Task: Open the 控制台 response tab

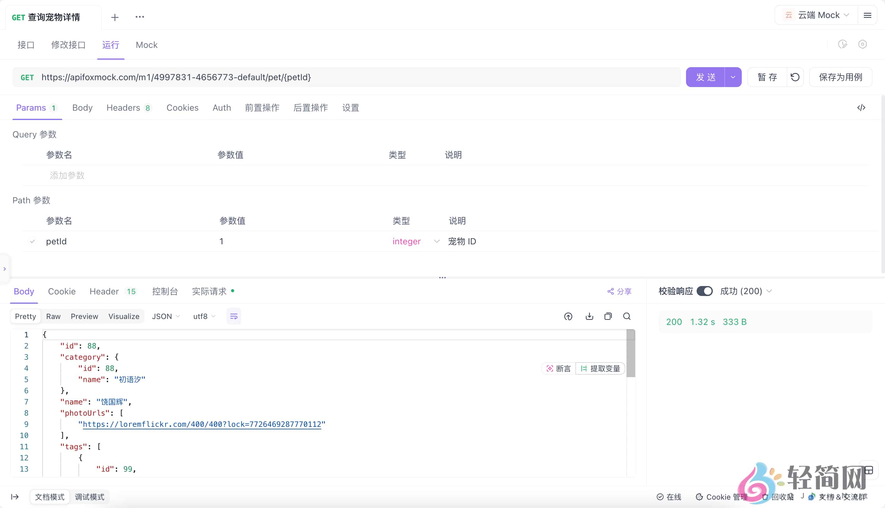Action: tap(165, 291)
